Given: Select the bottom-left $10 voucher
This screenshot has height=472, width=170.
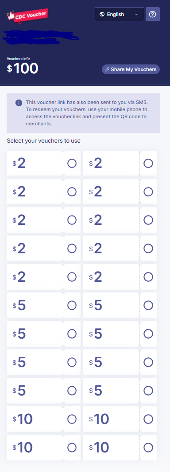Looking at the screenshot, I should [43, 447].
